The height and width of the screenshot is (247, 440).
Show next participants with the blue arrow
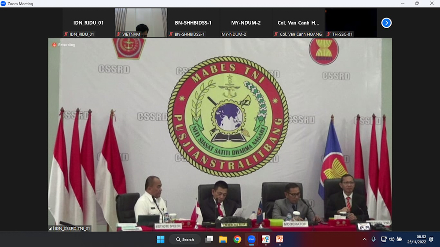[386, 23]
